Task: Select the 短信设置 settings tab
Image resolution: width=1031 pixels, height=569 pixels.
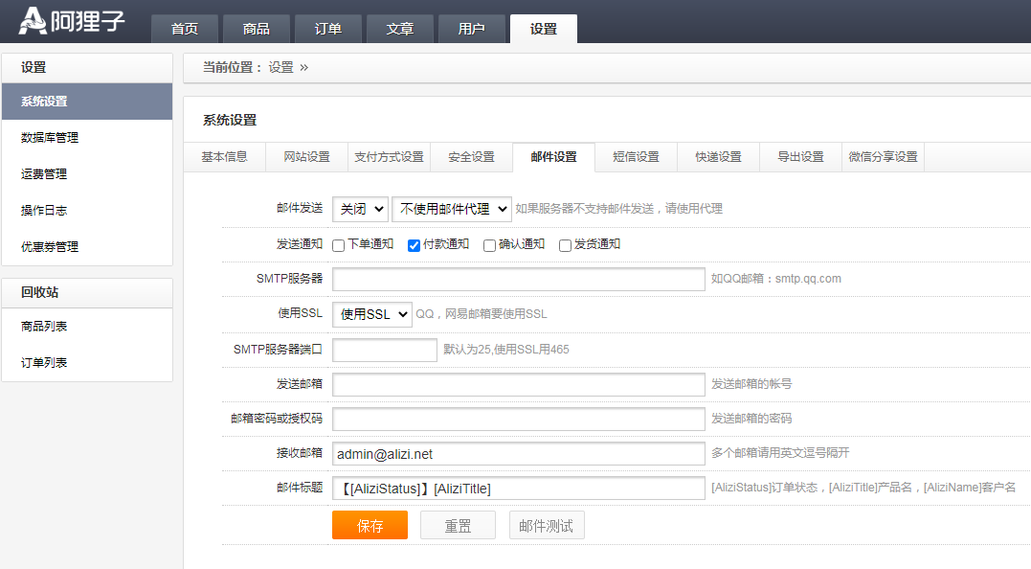Action: coord(636,157)
